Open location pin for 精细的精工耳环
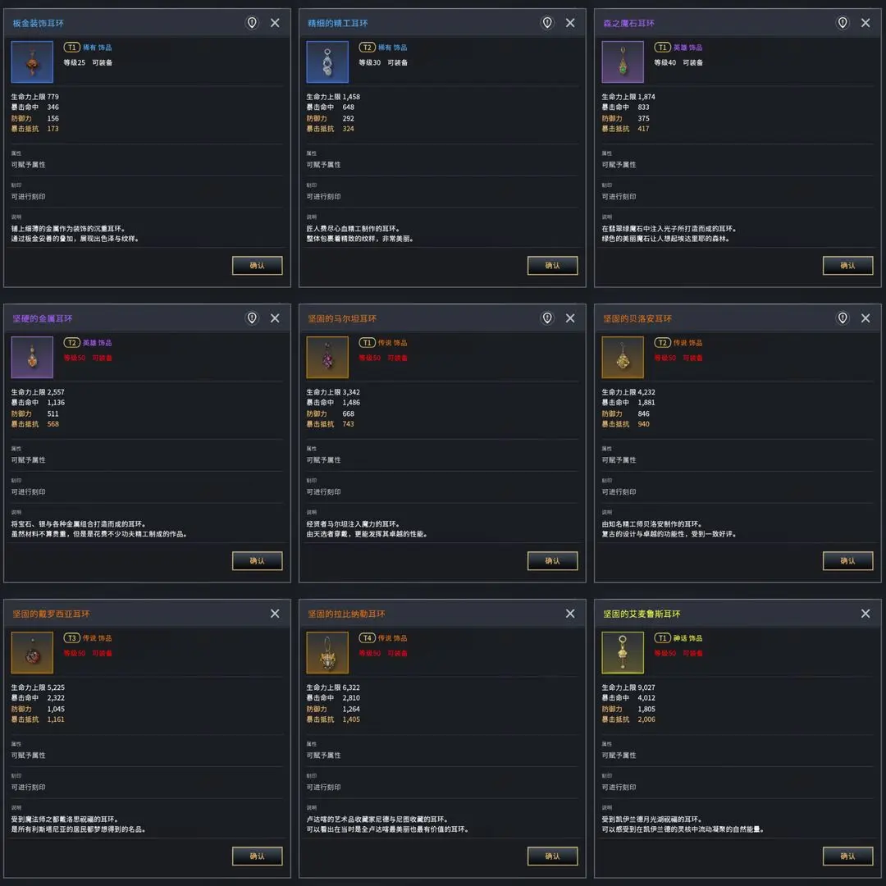The width and height of the screenshot is (886, 886). (547, 23)
